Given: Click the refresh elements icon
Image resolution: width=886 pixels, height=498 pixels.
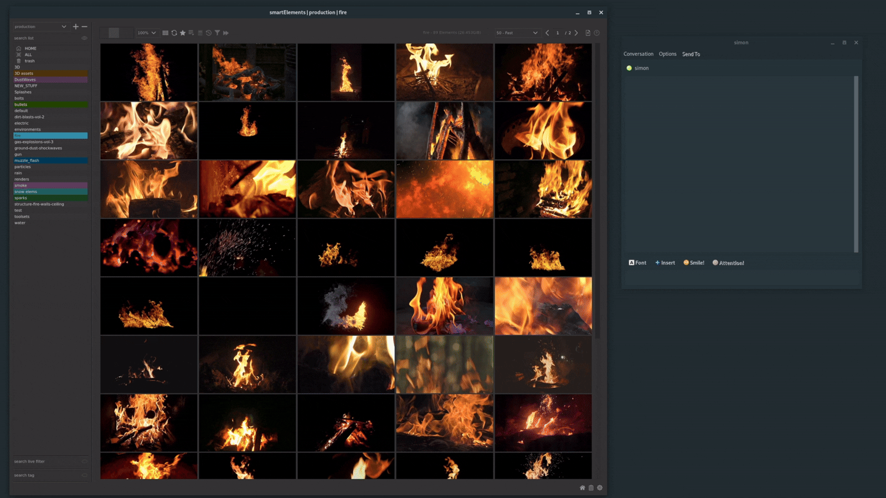Looking at the screenshot, I should coord(174,33).
